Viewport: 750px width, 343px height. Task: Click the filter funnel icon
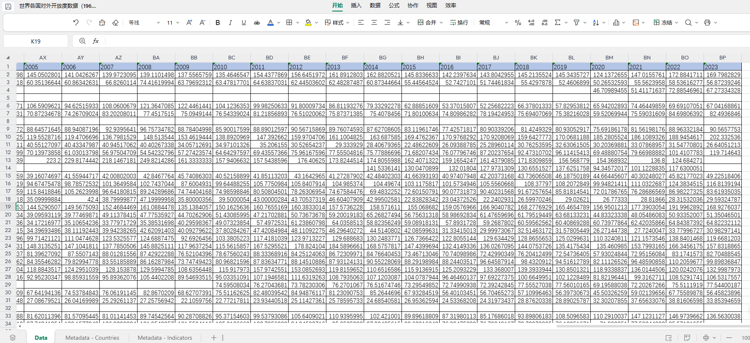click(576, 23)
